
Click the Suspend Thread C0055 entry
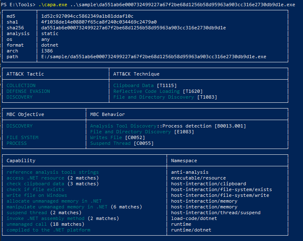(122, 143)
